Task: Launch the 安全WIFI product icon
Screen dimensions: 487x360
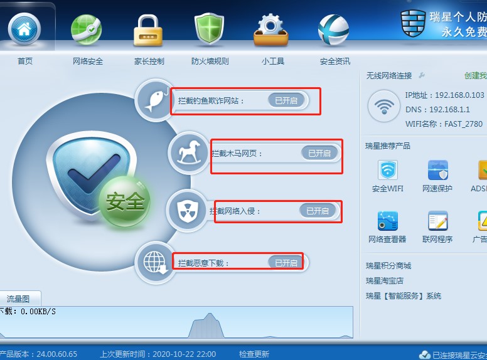Action: 388,170
